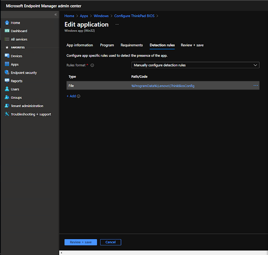
Task: Open the Groups people icon
Action: [7, 97]
